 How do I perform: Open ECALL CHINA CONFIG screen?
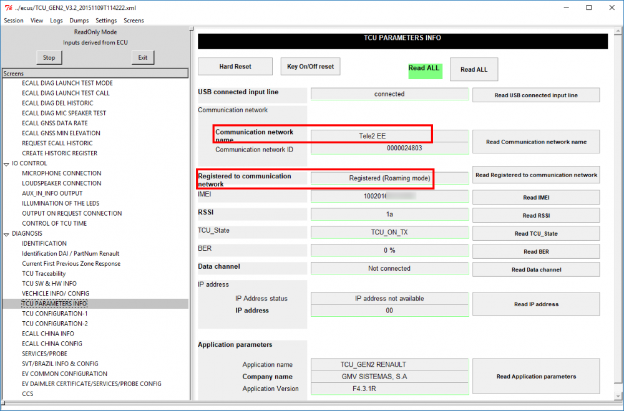tap(52, 344)
